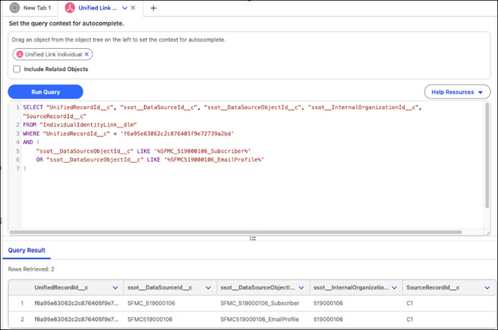Screen dimensions: 498x330
Task: Click the New Tab 1 grey icon
Action: point(14,8)
